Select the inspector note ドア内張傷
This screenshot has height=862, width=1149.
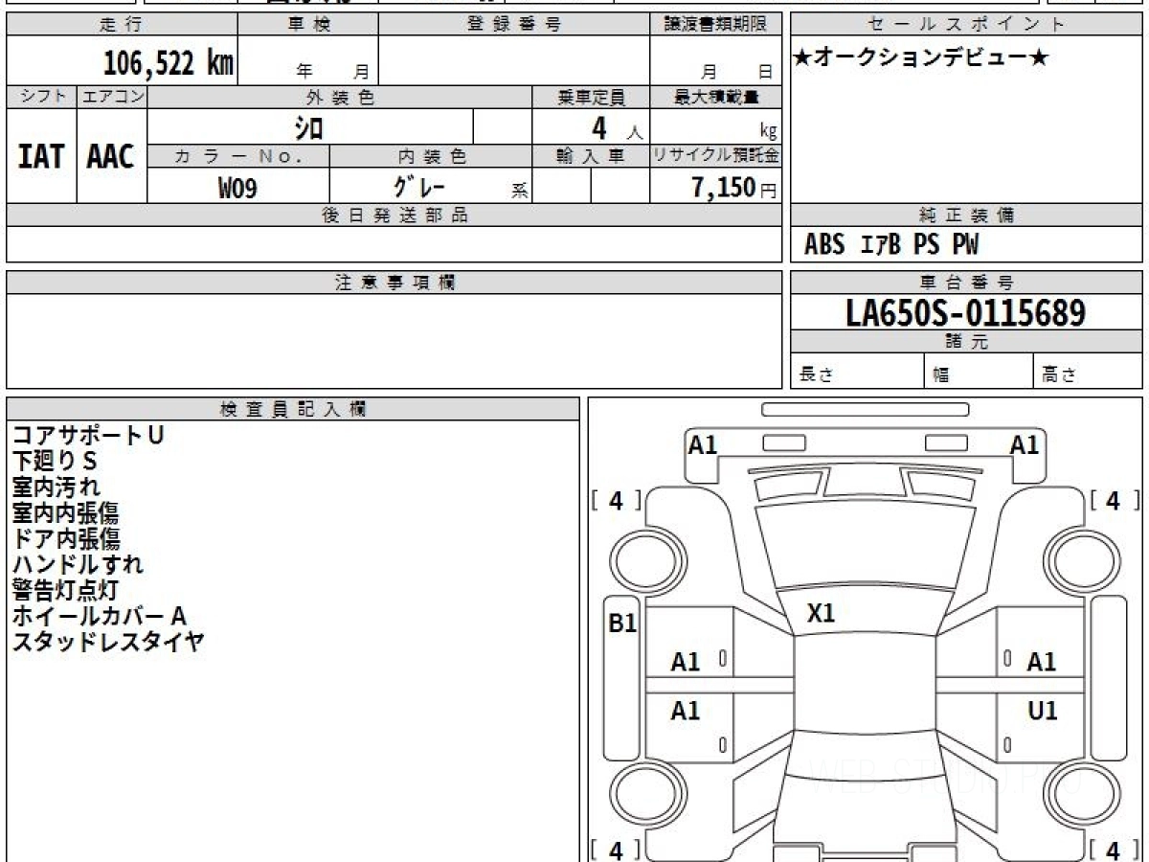tap(65, 538)
